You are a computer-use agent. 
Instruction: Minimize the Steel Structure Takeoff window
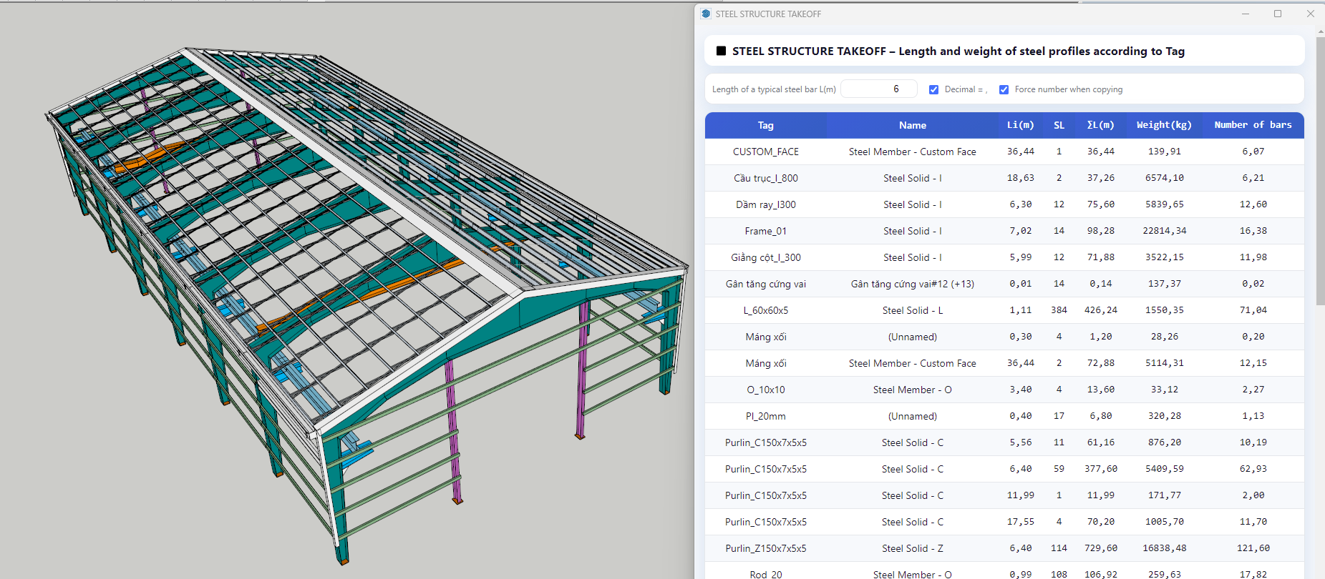coord(1246,14)
